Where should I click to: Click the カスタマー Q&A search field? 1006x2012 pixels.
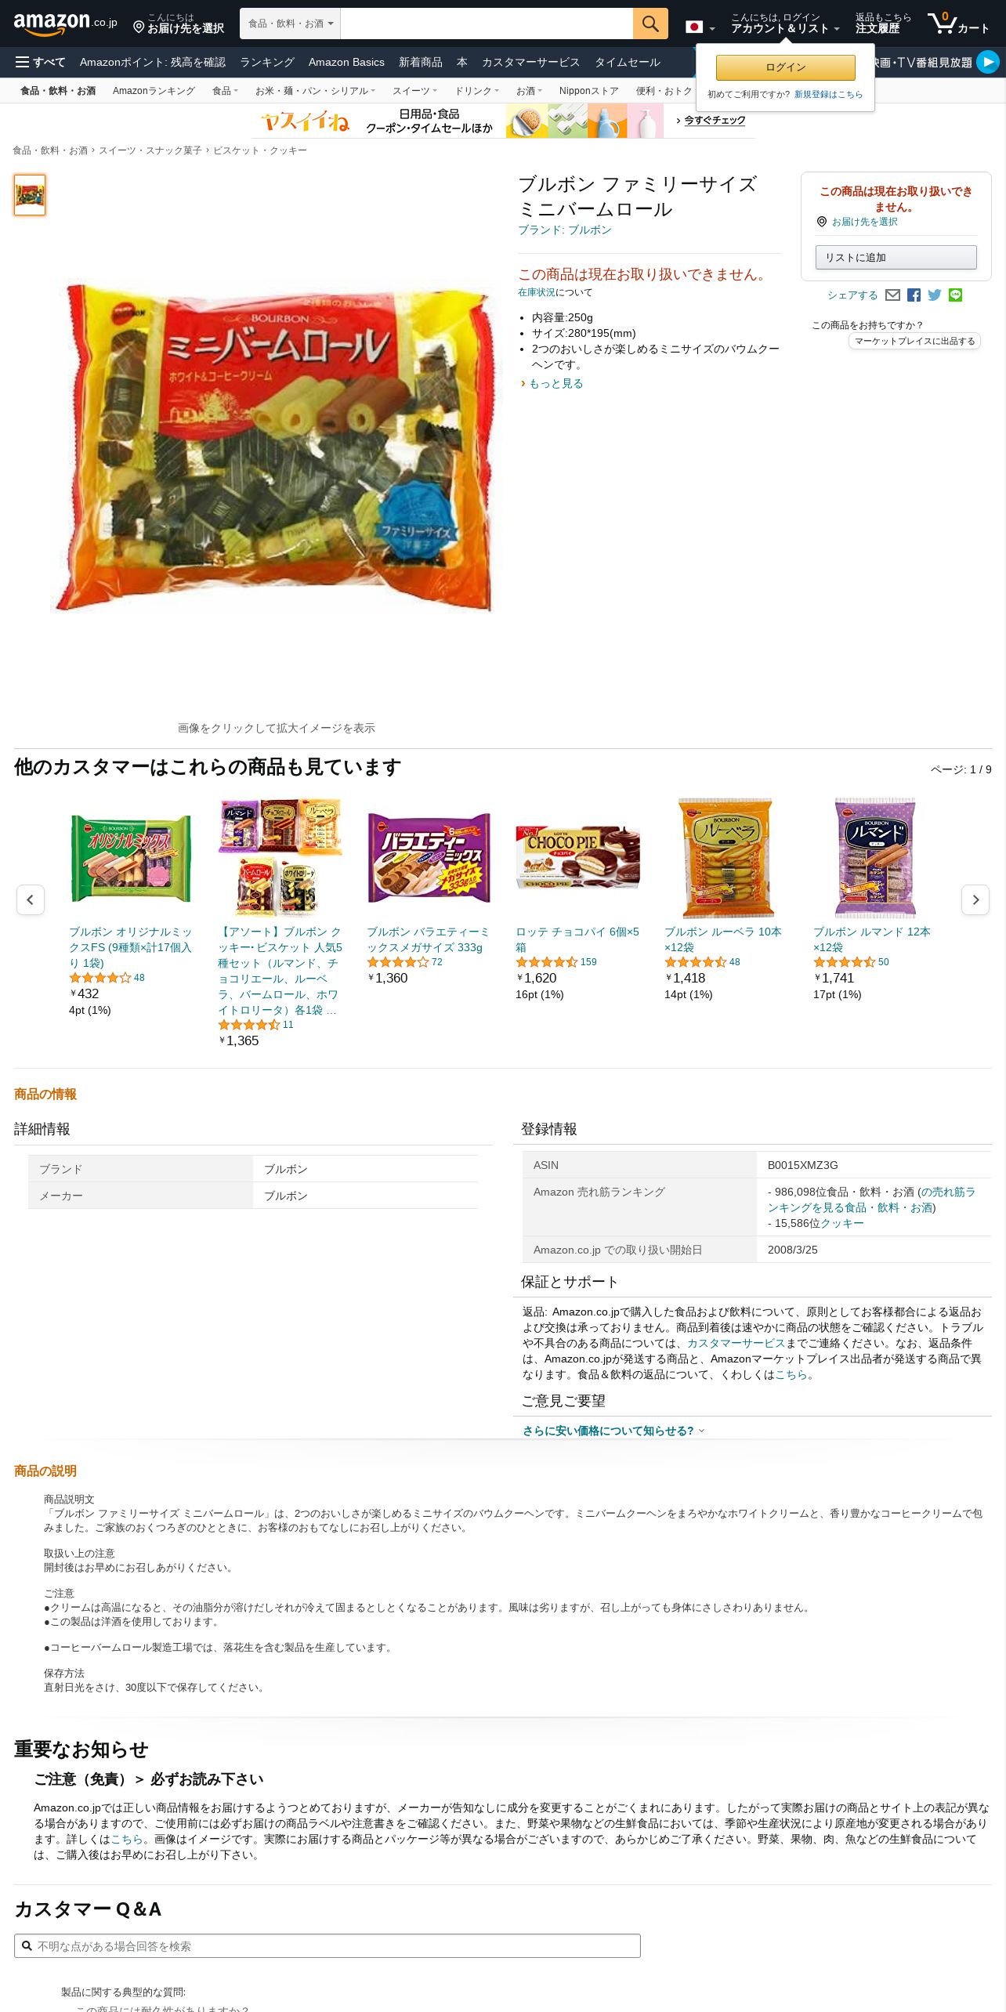point(327,1945)
